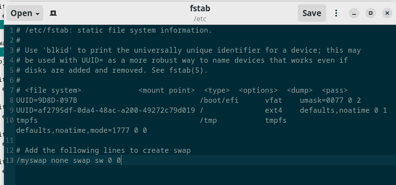
Task: Click line number 1 in the gutter
Action: [11, 30]
